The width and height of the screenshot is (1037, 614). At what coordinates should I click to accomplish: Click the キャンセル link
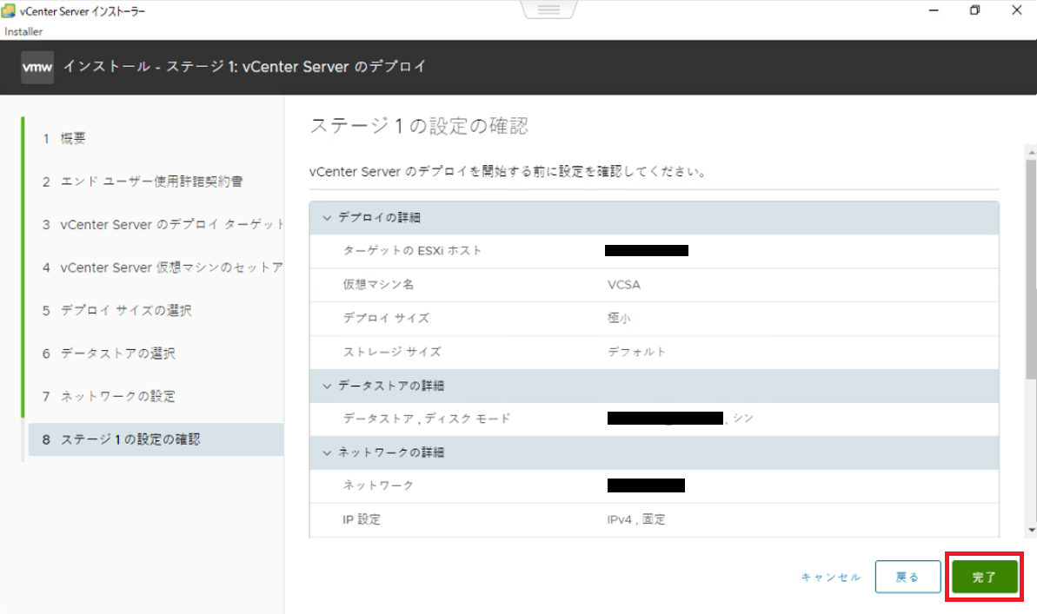pyautogui.click(x=831, y=578)
